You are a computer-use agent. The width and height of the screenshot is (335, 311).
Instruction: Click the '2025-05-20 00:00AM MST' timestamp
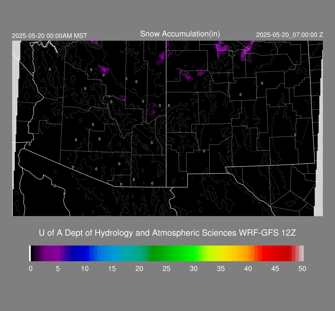(x=49, y=36)
